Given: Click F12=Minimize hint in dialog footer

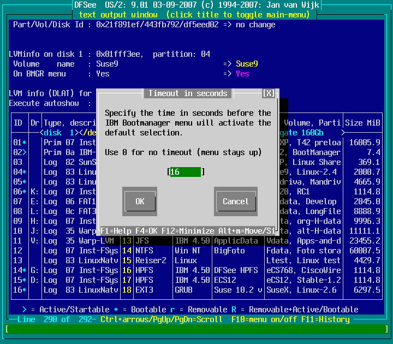Looking at the screenshot, I should click(x=188, y=230).
